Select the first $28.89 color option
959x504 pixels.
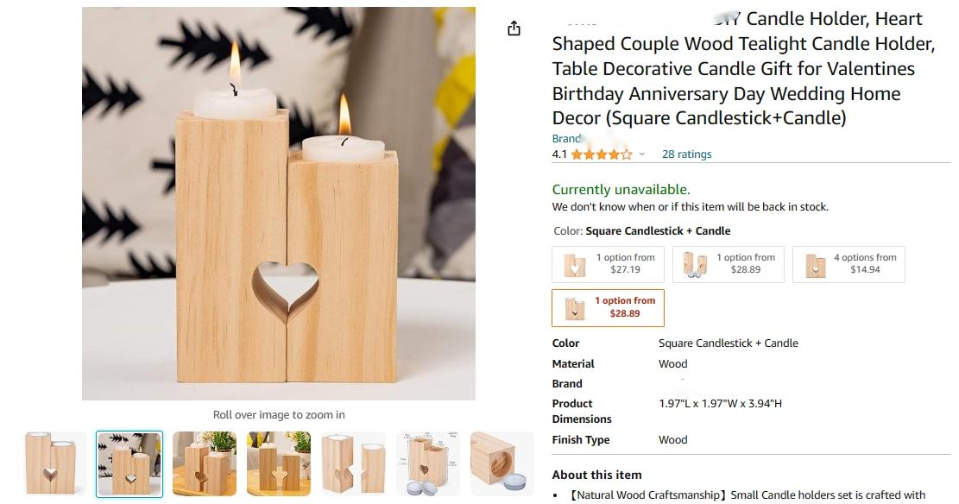pos(728,264)
